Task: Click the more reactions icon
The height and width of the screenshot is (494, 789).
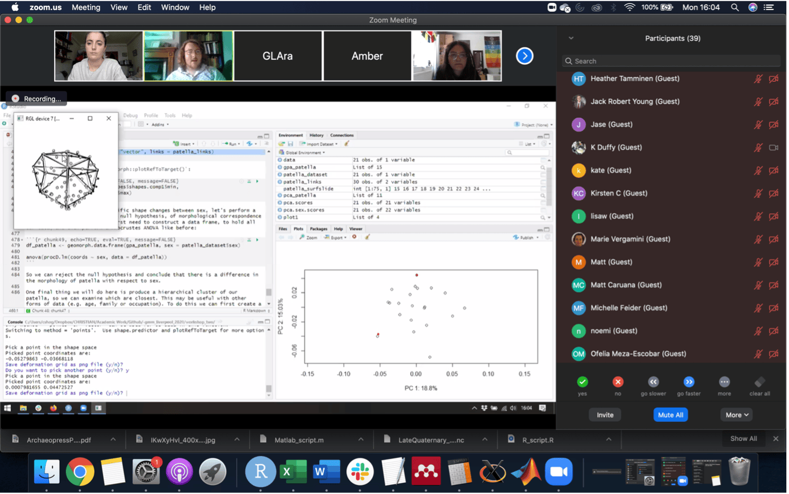Action: pos(724,382)
